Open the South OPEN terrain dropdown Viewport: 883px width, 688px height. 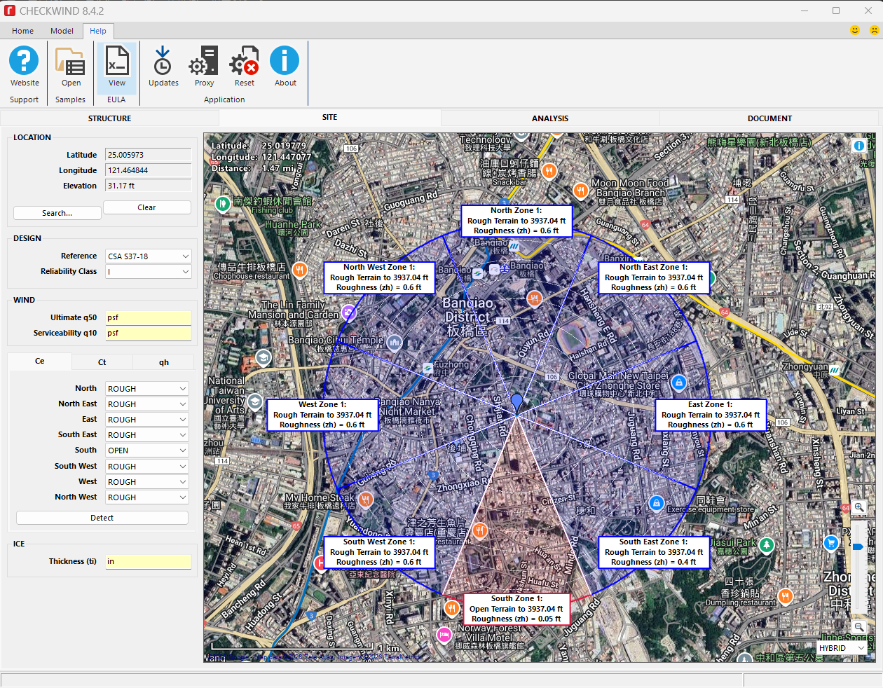pyautogui.click(x=147, y=450)
